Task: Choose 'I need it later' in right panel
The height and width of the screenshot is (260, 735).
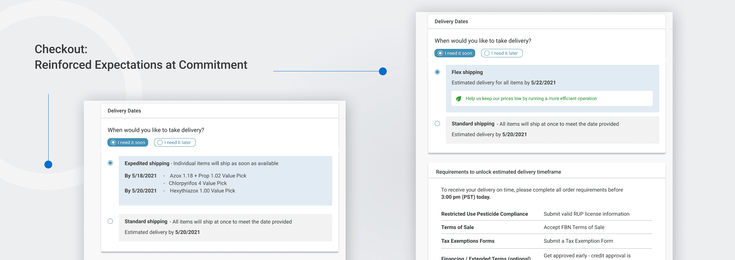Action: [502, 53]
